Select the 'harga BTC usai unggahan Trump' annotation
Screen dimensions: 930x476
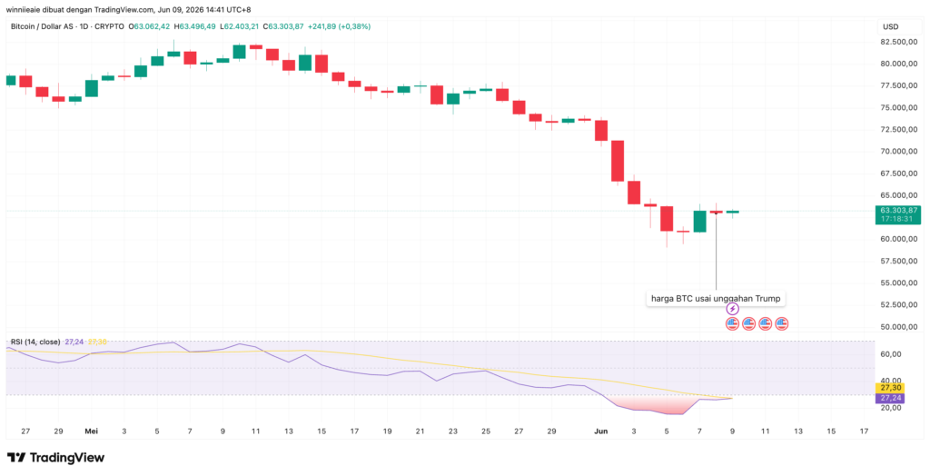[x=716, y=299]
